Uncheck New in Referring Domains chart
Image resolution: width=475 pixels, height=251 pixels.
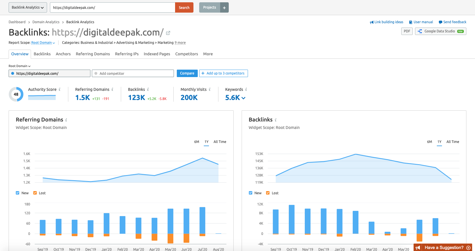[18, 193]
